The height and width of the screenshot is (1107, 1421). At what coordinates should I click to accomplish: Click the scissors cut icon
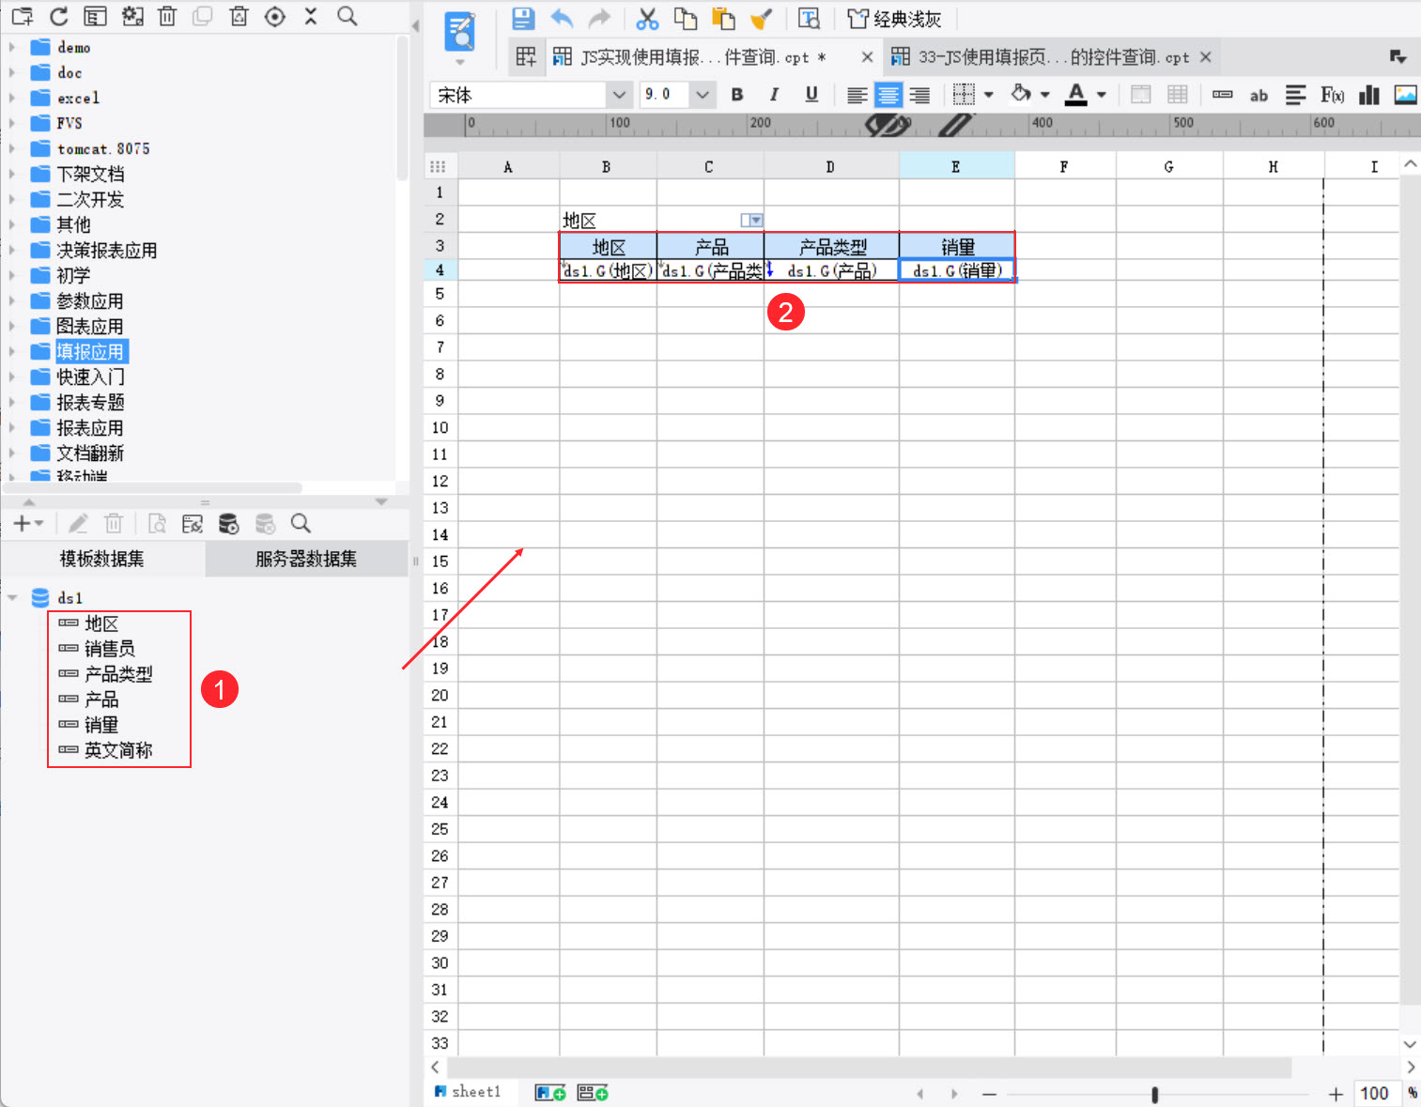coord(647,18)
